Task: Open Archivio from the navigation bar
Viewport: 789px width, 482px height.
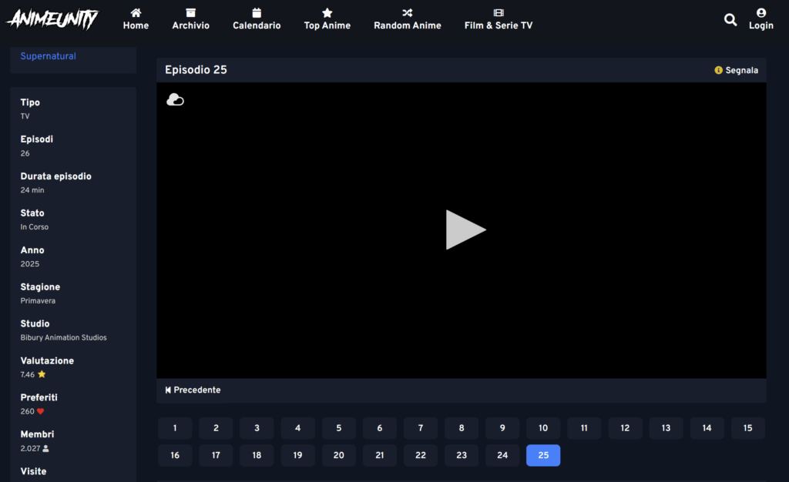Action: 190,19
